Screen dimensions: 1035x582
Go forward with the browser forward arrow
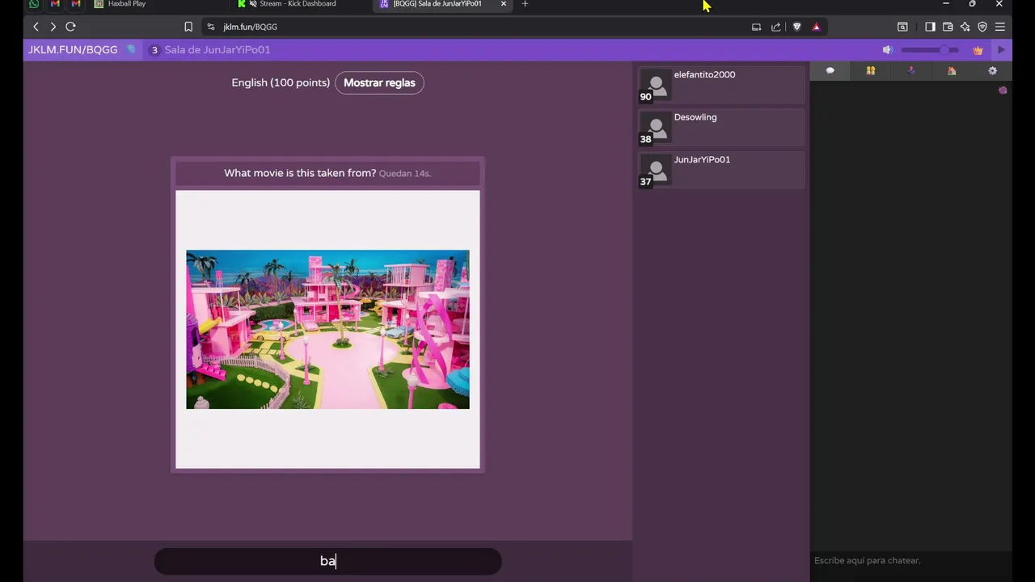(x=53, y=27)
